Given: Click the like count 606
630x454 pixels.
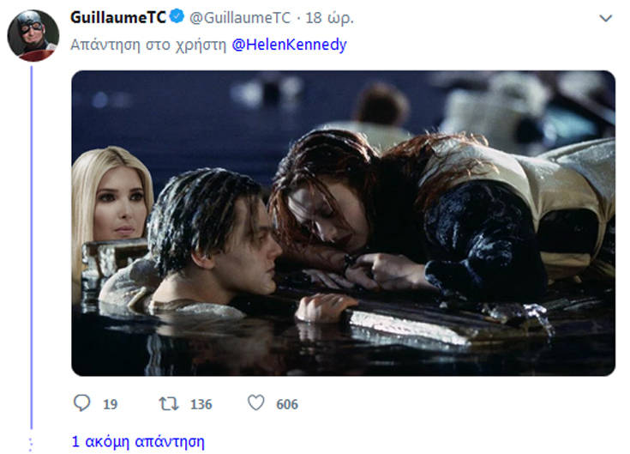Looking at the screenshot, I should pyautogui.click(x=286, y=403).
